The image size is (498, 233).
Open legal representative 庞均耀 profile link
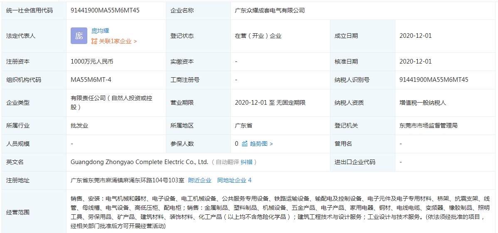pos(100,31)
